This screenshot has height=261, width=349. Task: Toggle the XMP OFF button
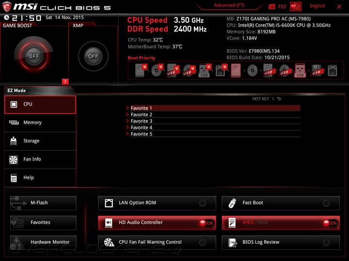[93, 56]
